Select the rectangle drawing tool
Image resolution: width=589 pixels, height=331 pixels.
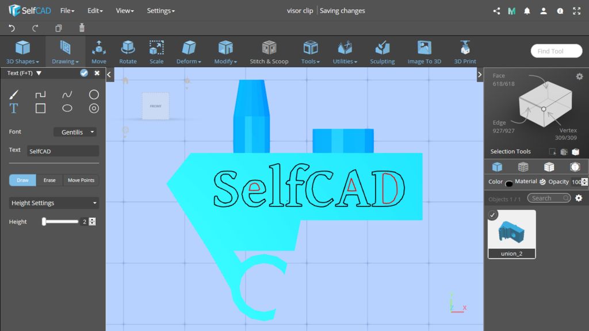[x=41, y=109]
